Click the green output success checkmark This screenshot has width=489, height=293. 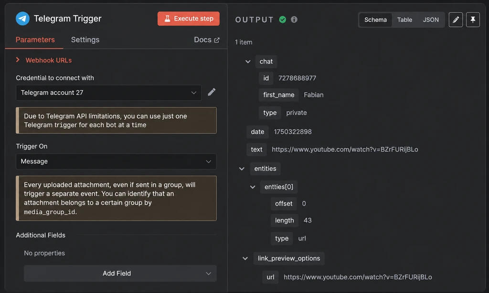283,20
